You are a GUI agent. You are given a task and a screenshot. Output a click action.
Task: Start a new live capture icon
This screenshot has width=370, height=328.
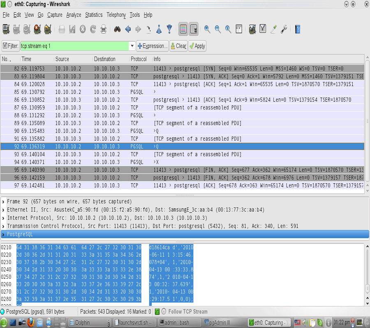click(x=27, y=29)
